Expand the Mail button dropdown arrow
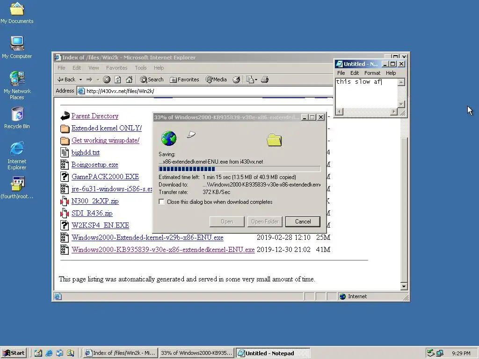Image resolution: width=479 pixels, height=359 pixels. [256, 79]
